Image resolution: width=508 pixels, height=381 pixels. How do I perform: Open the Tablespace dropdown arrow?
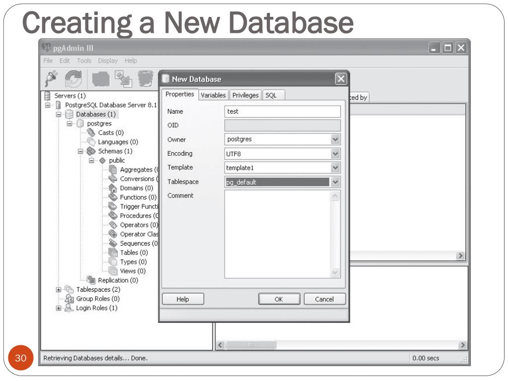335,182
